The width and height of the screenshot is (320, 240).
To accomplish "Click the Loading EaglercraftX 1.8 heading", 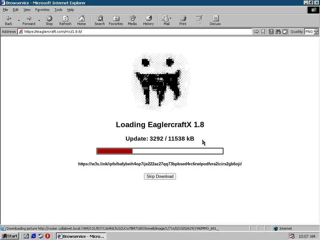I will click(160, 125).
